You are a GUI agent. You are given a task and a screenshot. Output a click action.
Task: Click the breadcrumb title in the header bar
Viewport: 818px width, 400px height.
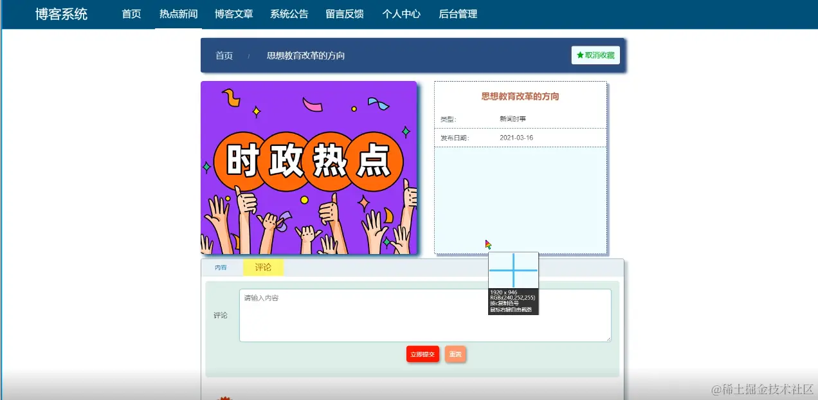tap(304, 56)
